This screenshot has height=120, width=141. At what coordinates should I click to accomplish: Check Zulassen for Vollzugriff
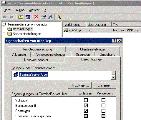coord(86,100)
